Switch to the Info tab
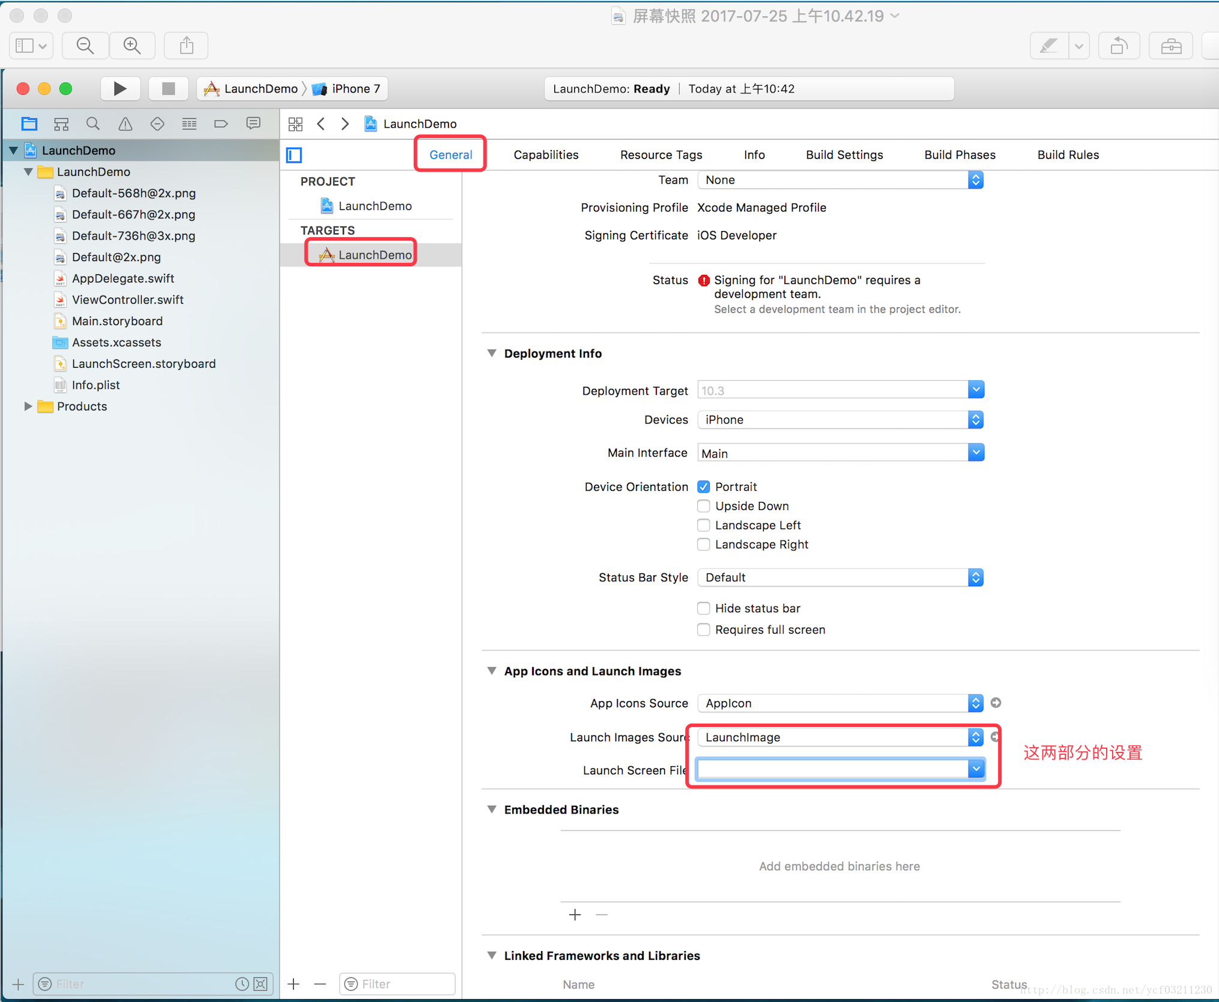Screen dimensions: 1219x1002 point(754,155)
